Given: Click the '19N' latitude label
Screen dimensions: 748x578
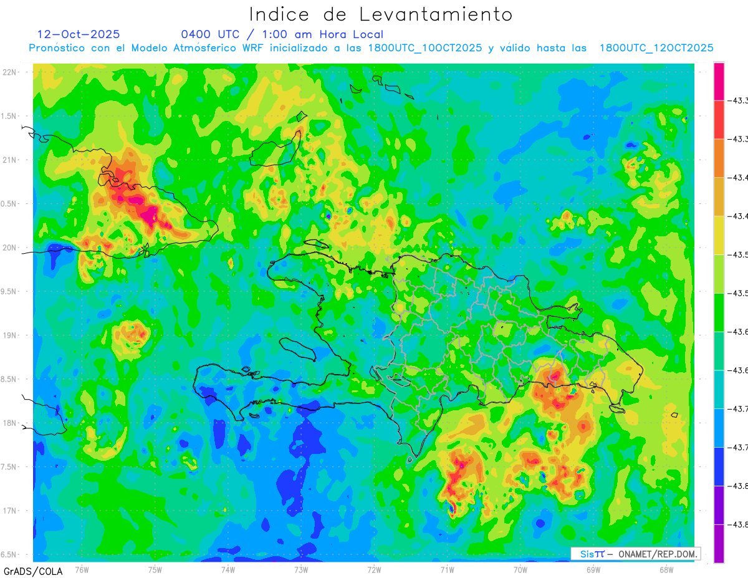Looking at the screenshot, I should (11, 335).
